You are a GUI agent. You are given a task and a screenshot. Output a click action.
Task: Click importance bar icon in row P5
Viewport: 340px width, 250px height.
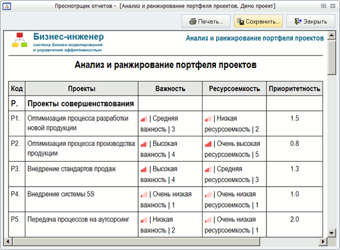coord(144,220)
